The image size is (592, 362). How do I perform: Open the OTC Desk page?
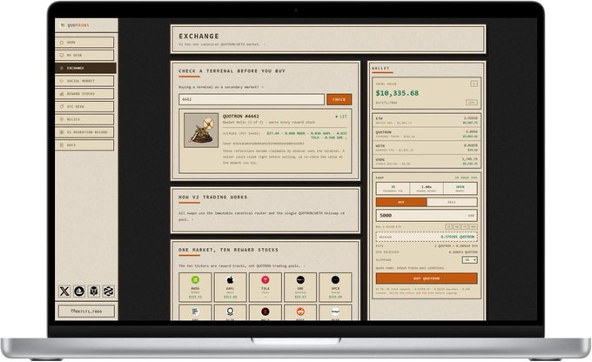click(x=84, y=106)
